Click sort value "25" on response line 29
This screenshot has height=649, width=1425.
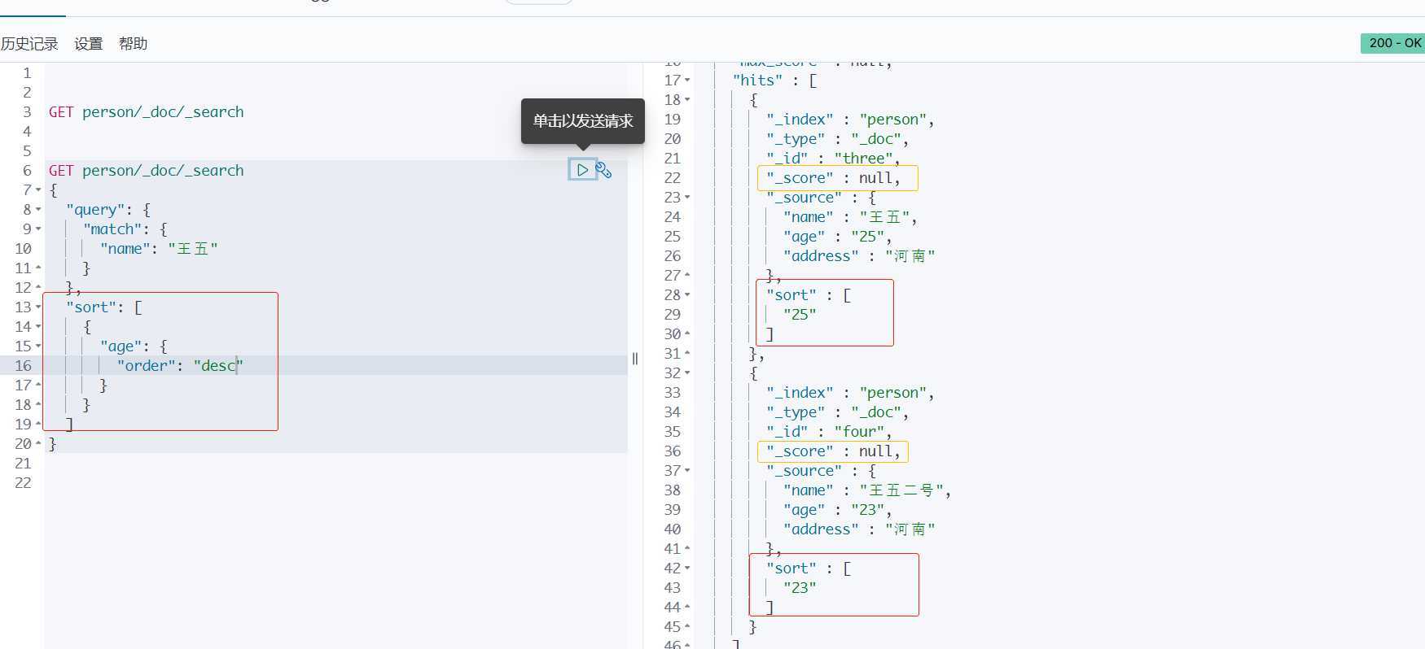[800, 315]
